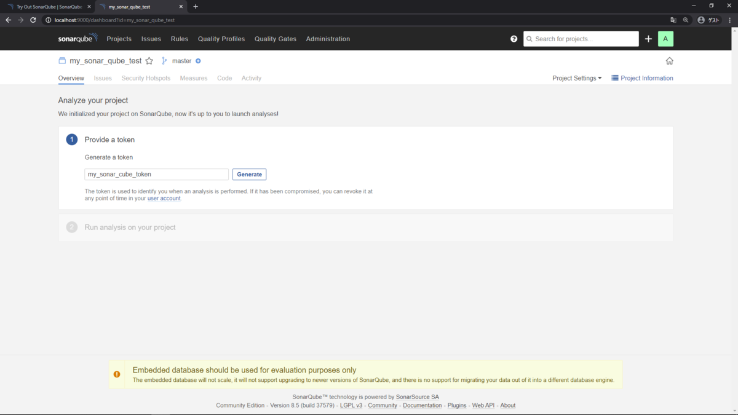Viewport: 738px width, 415px height.
Task: Favorite my_sonar_qube_test with the star icon
Action: [x=149, y=61]
